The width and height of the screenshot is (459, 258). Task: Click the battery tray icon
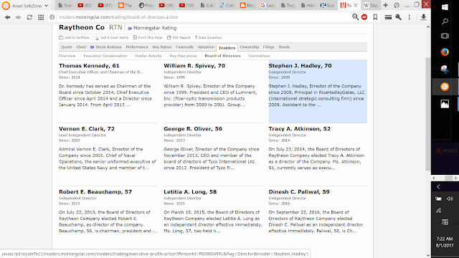pos(438,199)
